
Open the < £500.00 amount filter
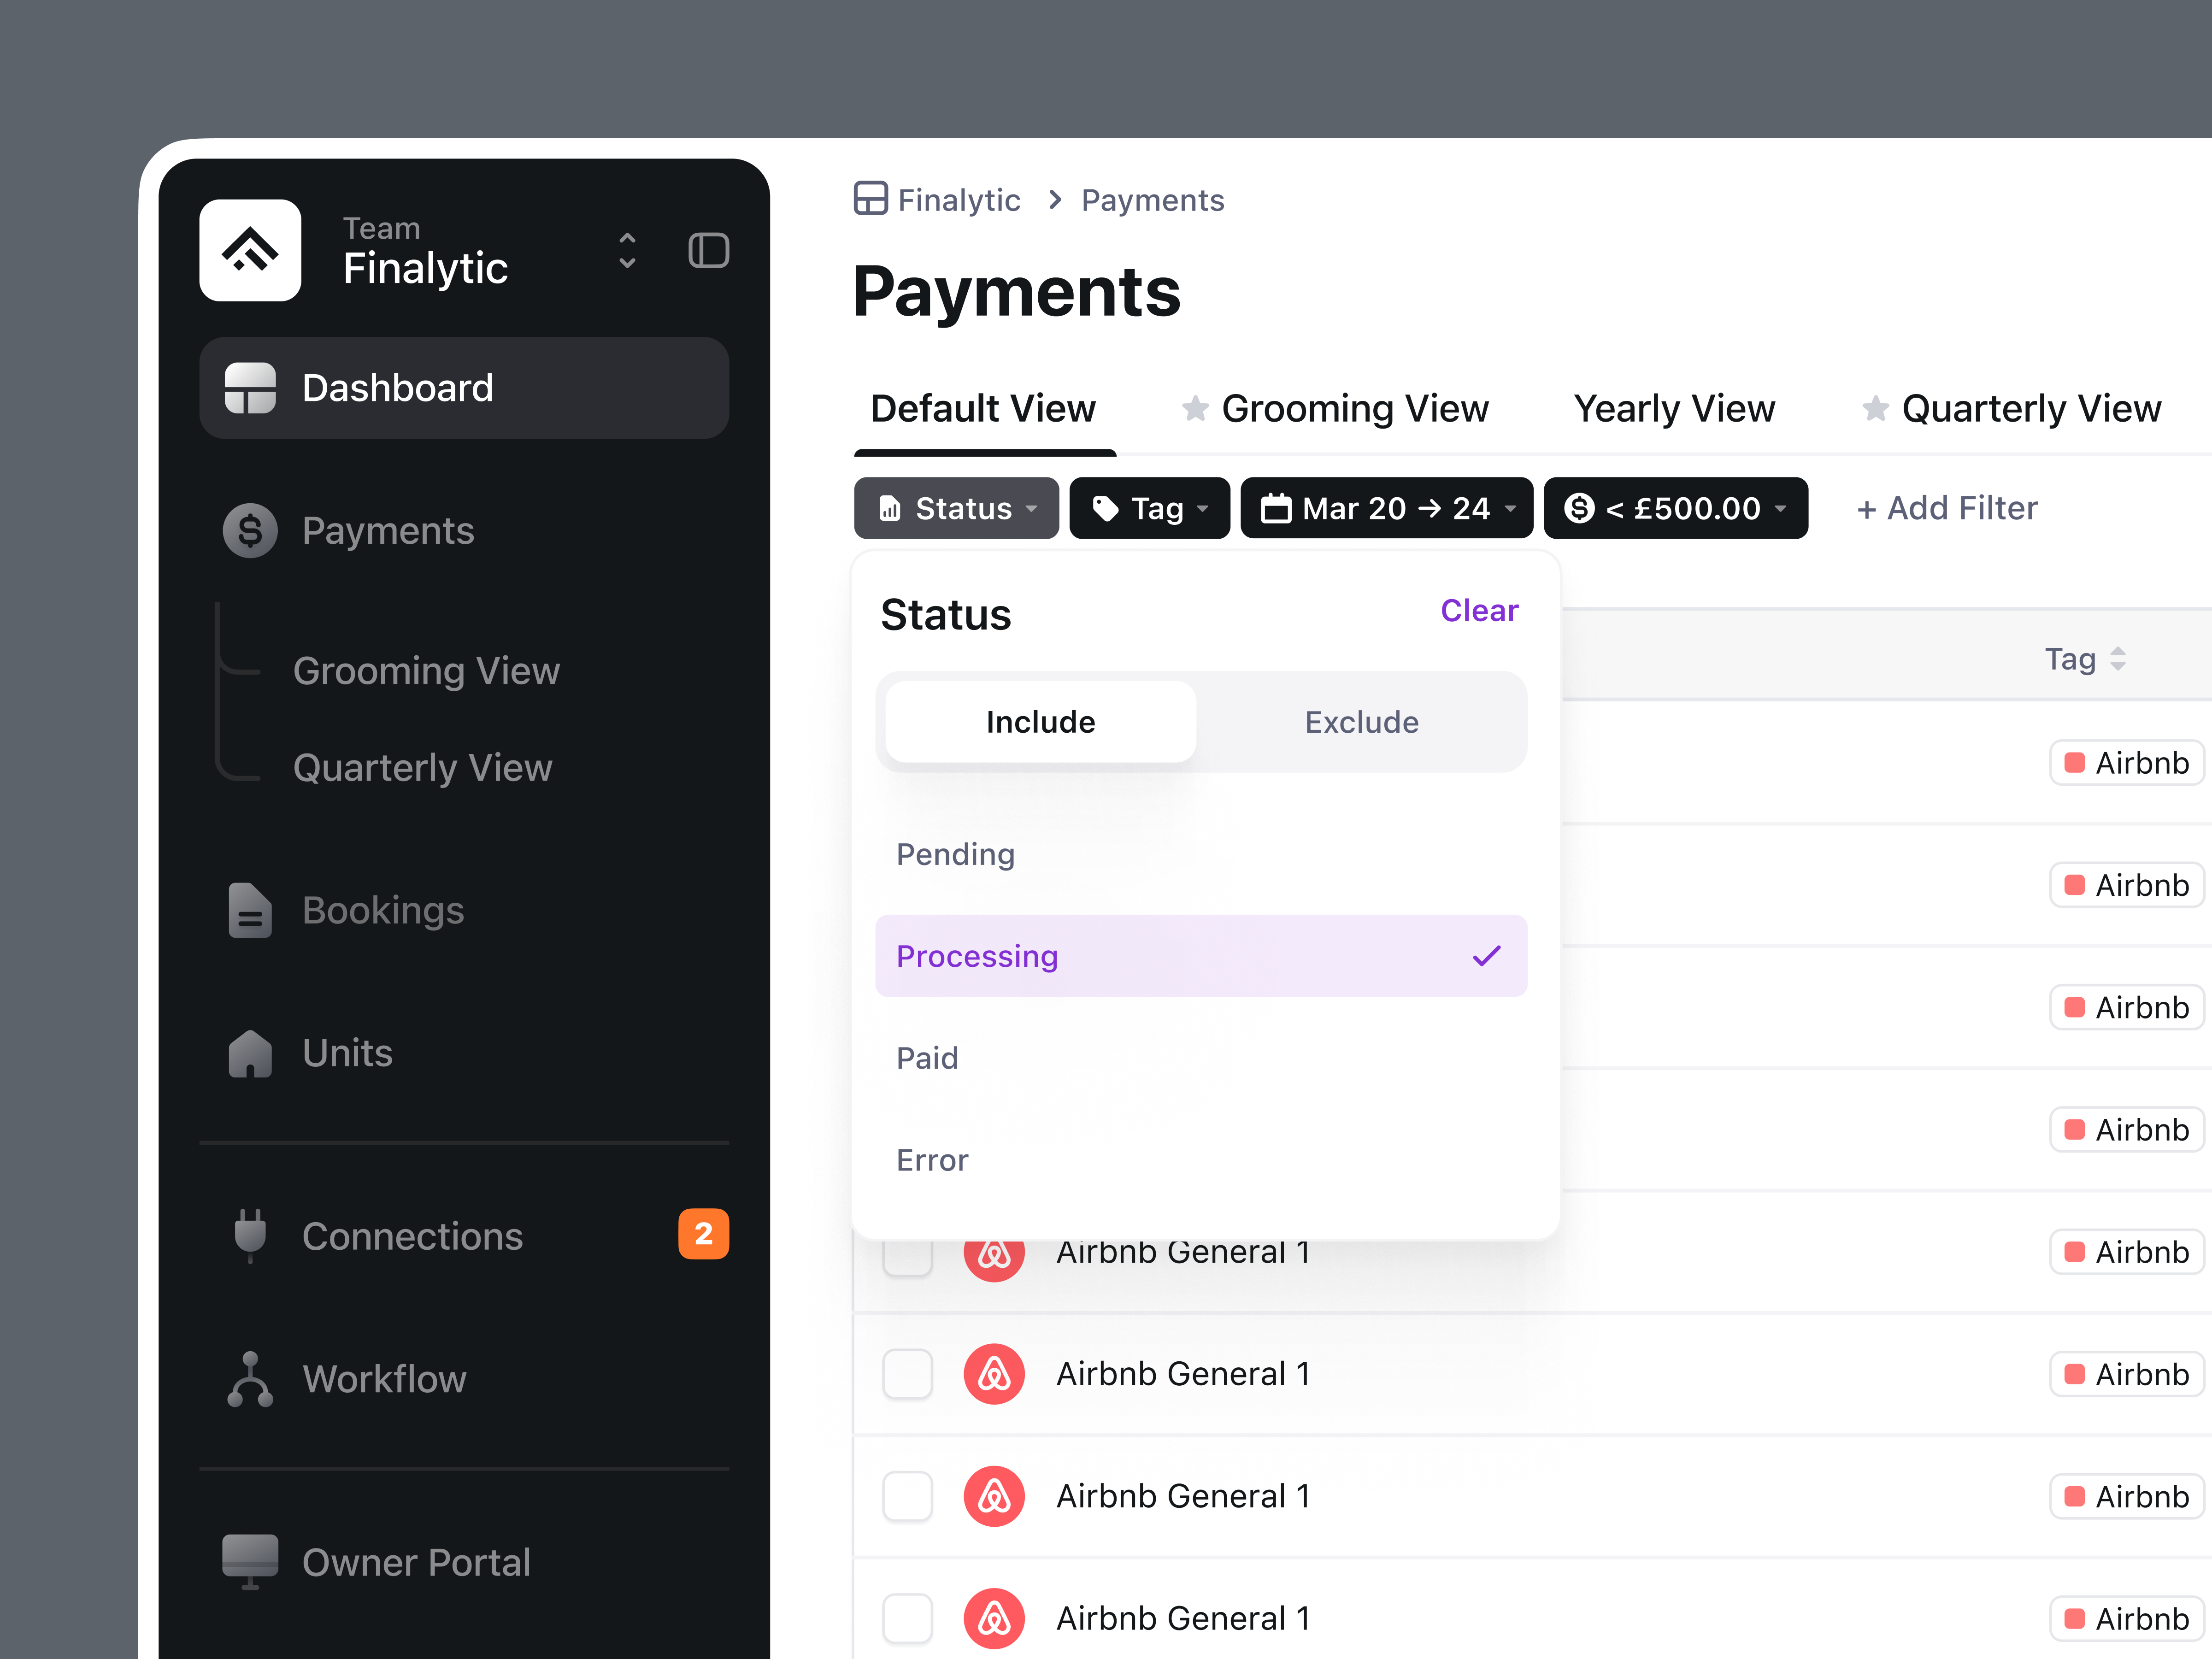(x=1675, y=508)
